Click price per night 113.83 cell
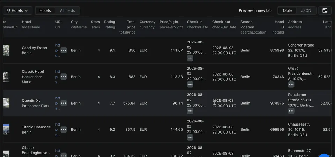This screenshot has height=157, width=335. 177,77
